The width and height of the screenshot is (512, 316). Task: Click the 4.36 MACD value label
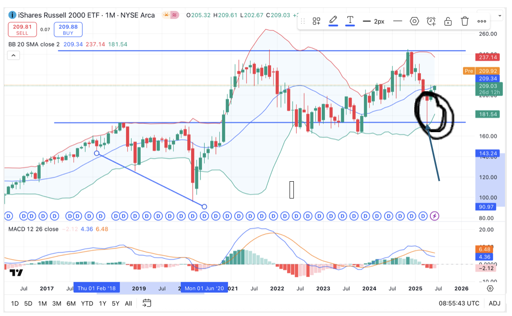[x=484, y=257]
